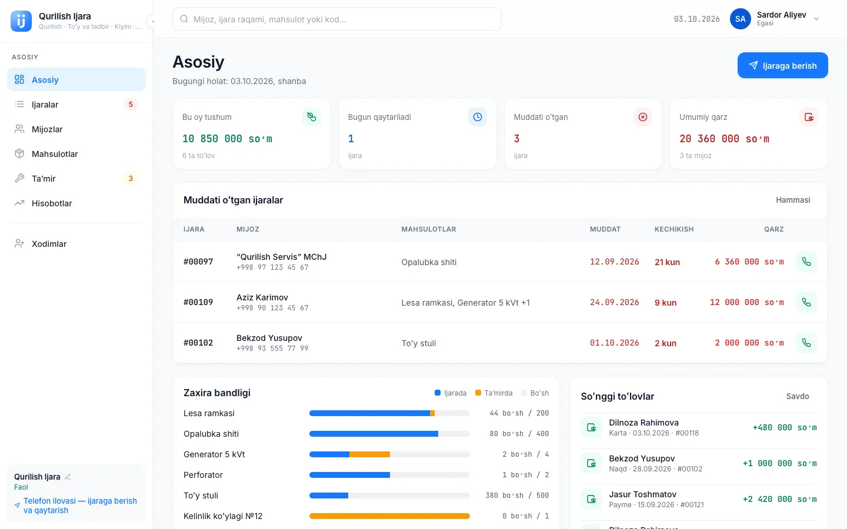This screenshot has width=847, height=529.
Task: Click the MIJOZ column header
Action: (x=248, y=229)
